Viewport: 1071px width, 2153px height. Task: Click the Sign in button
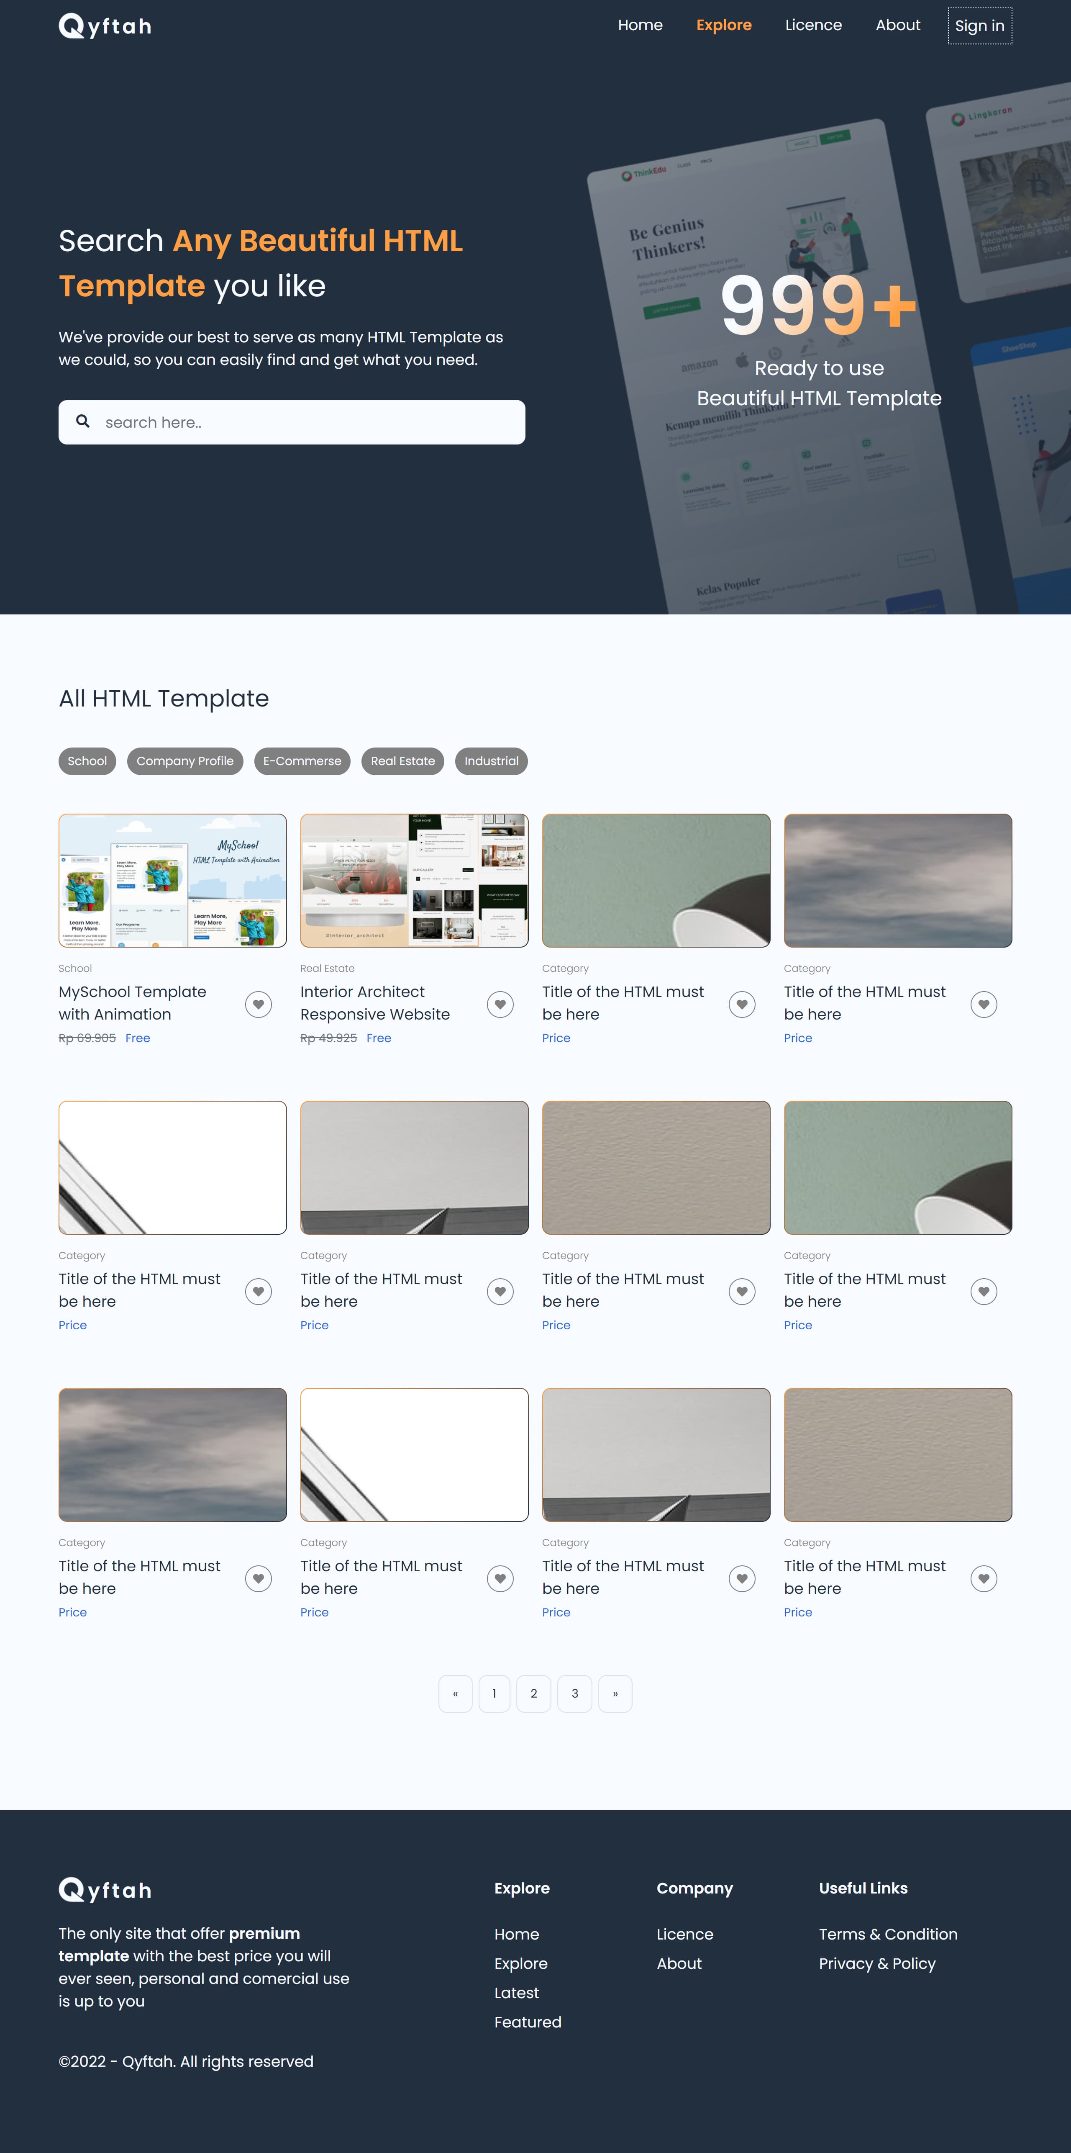click(979, 26)
